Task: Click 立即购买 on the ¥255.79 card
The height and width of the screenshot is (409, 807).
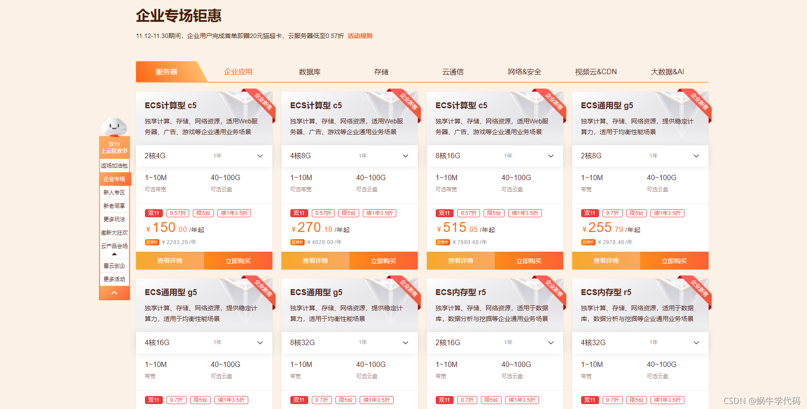Action: pos(674,261)
